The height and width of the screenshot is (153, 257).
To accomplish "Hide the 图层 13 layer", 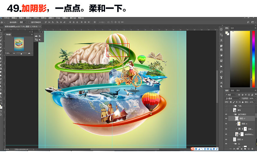I will click(226, 140).
